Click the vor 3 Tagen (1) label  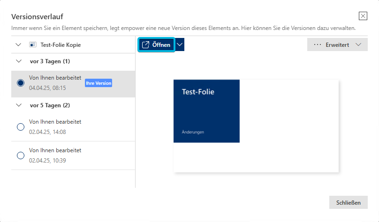(50, 61)
